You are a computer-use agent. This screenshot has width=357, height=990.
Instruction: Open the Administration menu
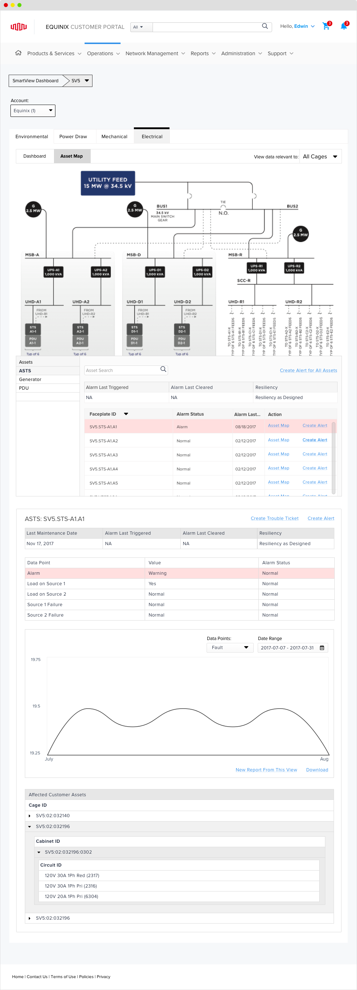point(241,53)
